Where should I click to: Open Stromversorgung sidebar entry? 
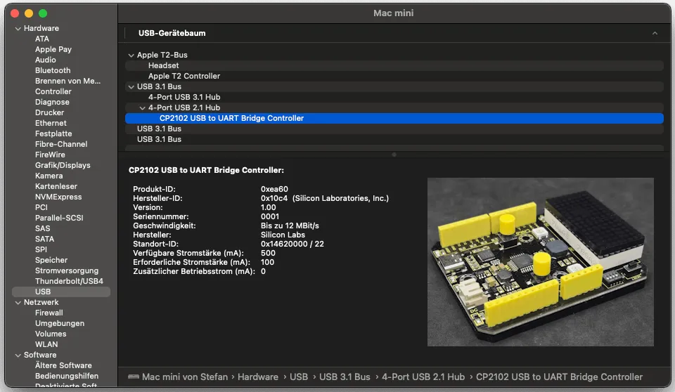pos(67,270)
